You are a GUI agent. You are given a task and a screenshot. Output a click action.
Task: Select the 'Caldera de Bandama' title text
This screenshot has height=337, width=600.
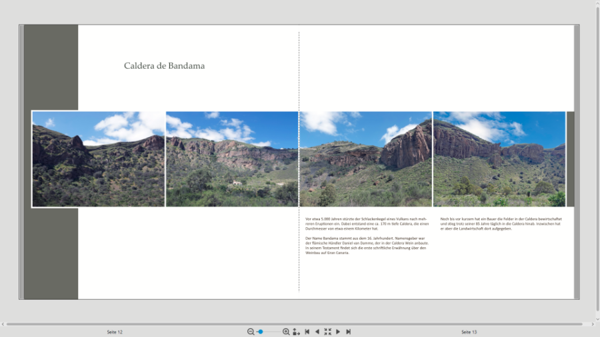164,66
